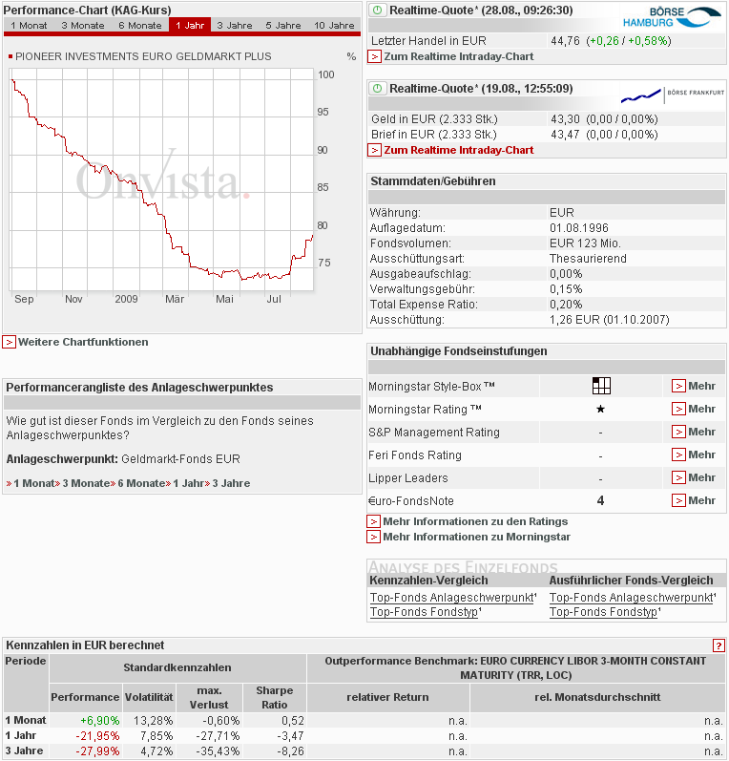Open the 3 Jahre ranking list link
Viewport: 729px width, 761px height.
[231, 483]
